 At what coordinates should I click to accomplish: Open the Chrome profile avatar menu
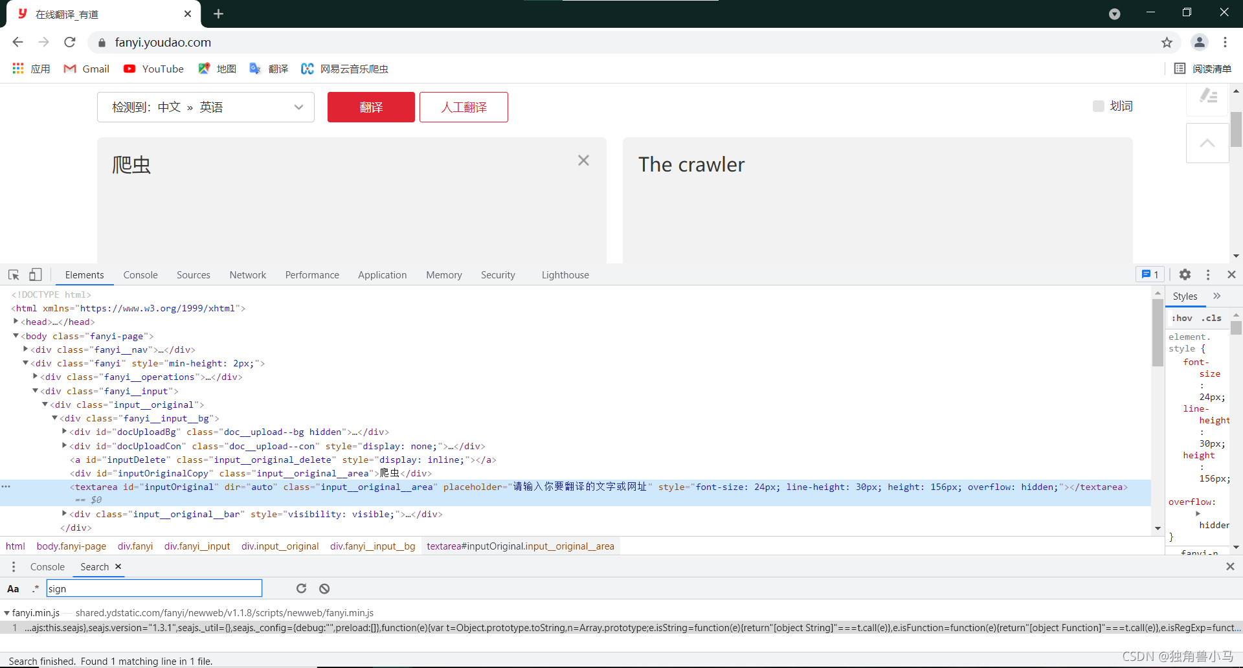coord(1199,42)
